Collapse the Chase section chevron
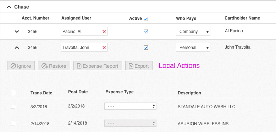 pos(9,7)
